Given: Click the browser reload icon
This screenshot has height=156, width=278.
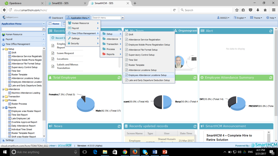Looking at the screenshot, I should click(174, 10).
